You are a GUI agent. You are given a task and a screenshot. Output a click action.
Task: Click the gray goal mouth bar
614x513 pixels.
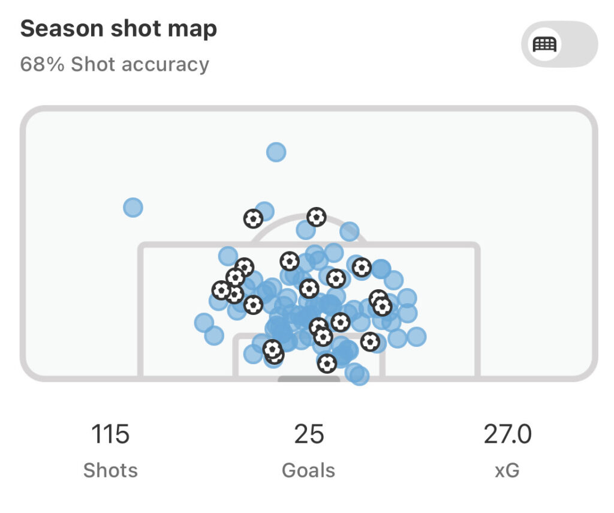point(309,379)
